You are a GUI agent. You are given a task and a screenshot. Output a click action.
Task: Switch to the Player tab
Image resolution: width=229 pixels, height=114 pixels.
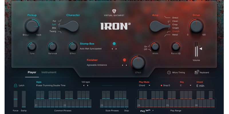pos(32,72)
